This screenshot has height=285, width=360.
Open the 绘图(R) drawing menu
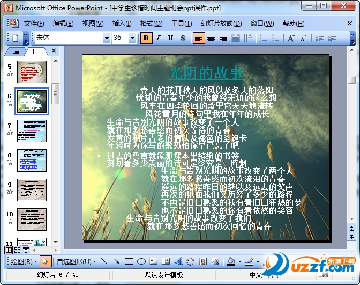coord(24,262)
